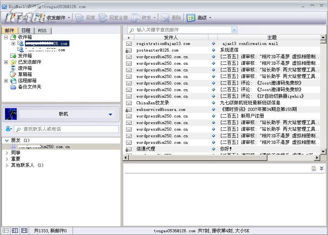
Task: Click the add contact icon
Action: [9, 129]
